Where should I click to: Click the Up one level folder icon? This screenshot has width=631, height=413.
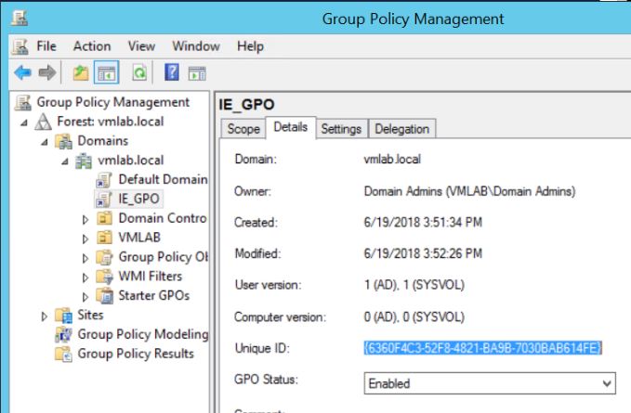(x=83, y=71)
